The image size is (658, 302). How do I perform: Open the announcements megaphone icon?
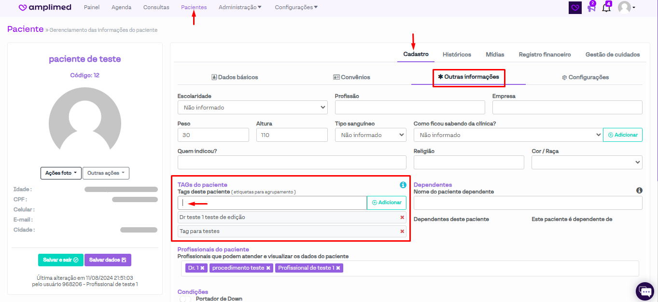point(591,8)
